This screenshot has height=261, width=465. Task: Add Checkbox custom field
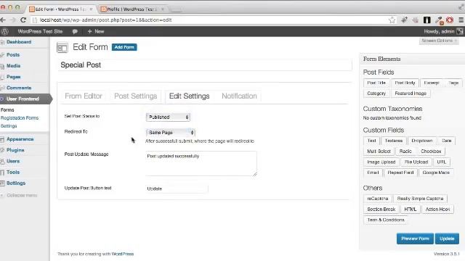[431, 152]
